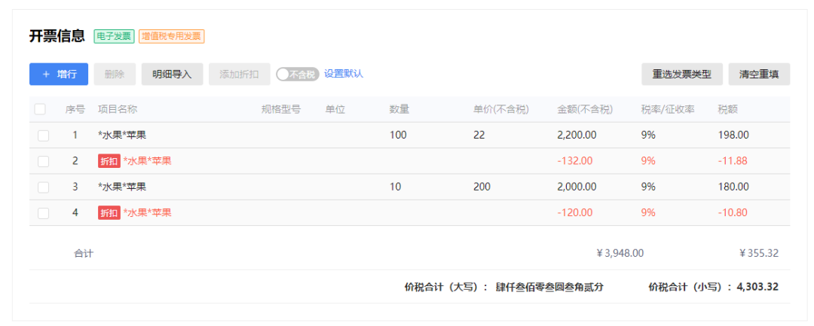Click the 删除 delete button
814x326 pixels.
(x=115, y=74)
